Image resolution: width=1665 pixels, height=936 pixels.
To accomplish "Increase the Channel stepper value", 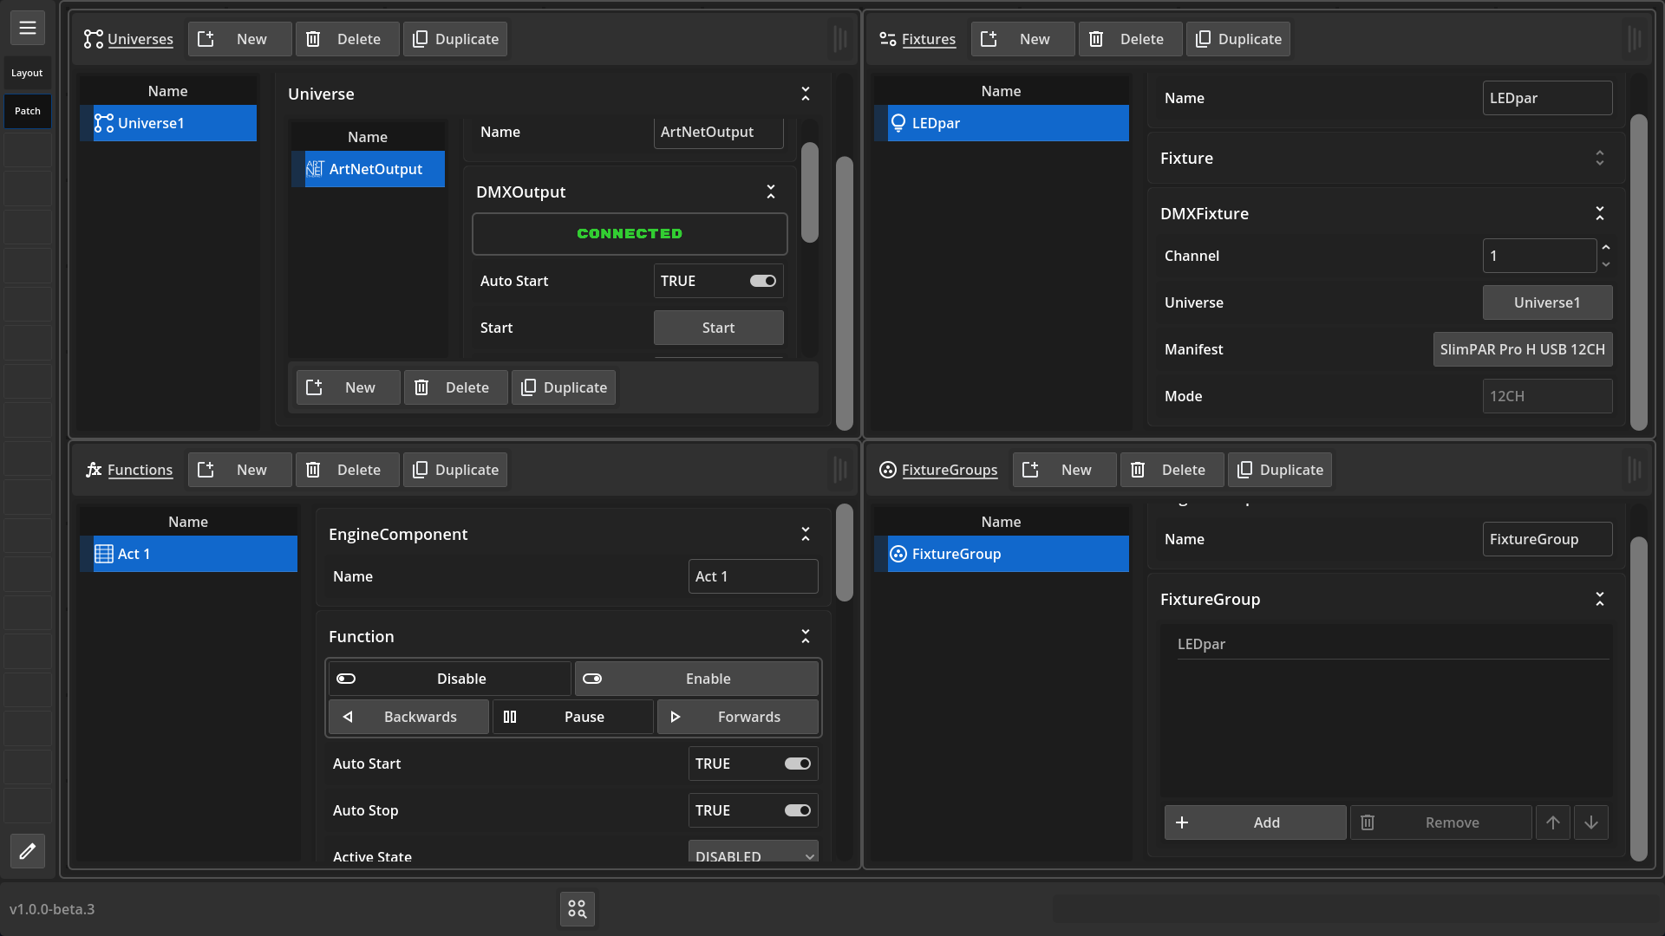I will click(1606, 248).
